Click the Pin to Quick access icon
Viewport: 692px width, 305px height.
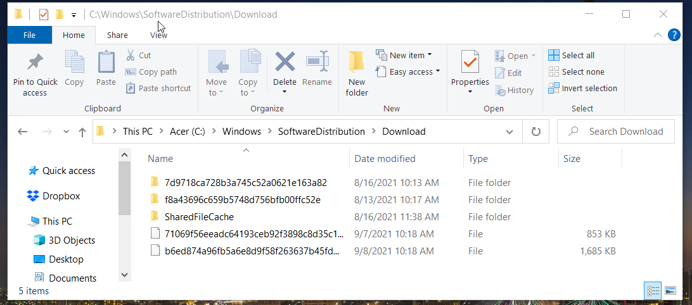[x=35, y=62]
